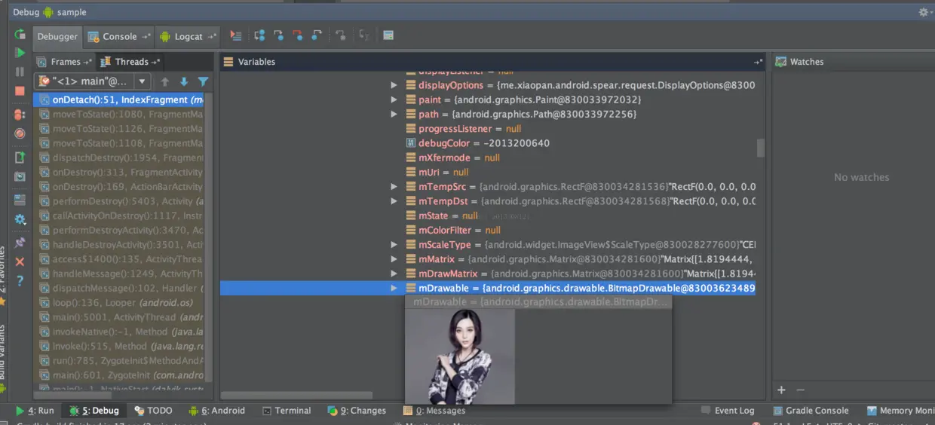Click the Step Into icon
The width and height of the screenshot is (935, 425).
(x=278, y=35)
